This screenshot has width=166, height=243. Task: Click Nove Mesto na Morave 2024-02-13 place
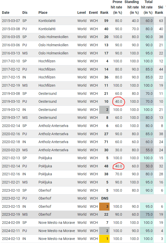(x=57, y=239)
